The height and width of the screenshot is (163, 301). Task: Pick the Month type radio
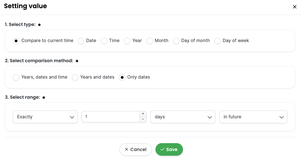tap(150, 41)
